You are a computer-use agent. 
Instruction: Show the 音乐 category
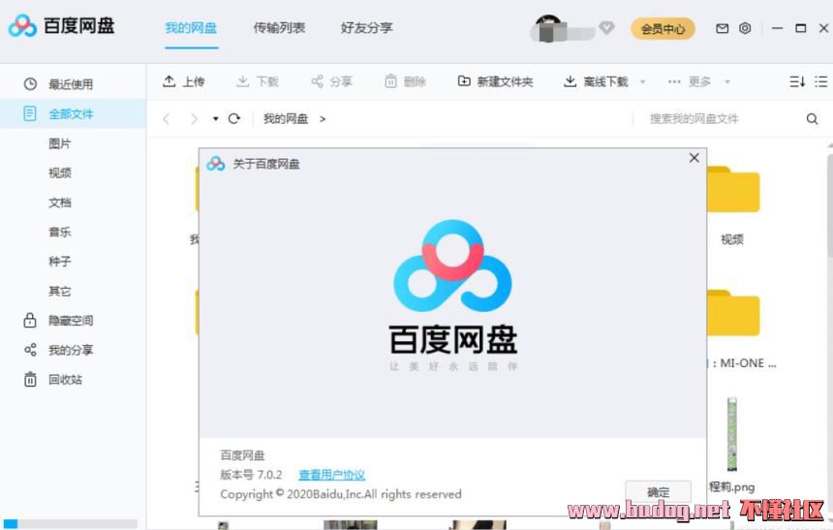click(x=59, y=232)
